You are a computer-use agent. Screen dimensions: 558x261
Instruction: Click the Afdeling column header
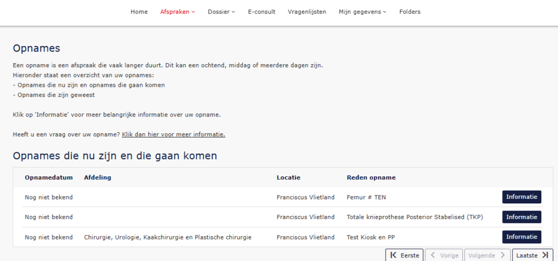click(x=98, y=177)
